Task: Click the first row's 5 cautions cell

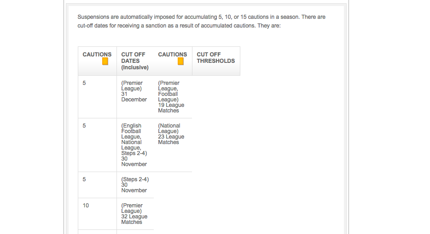Action: point(84,83)
